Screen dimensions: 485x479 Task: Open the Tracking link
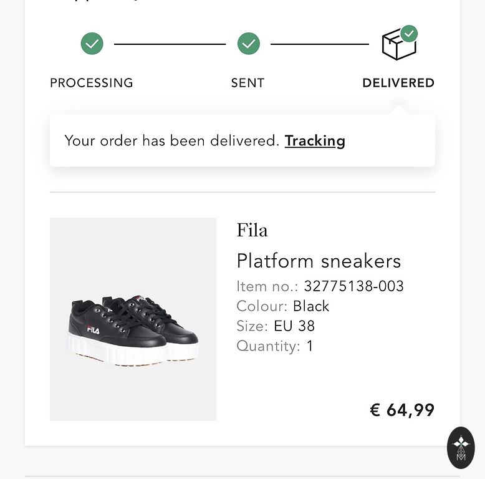(315, 141)
